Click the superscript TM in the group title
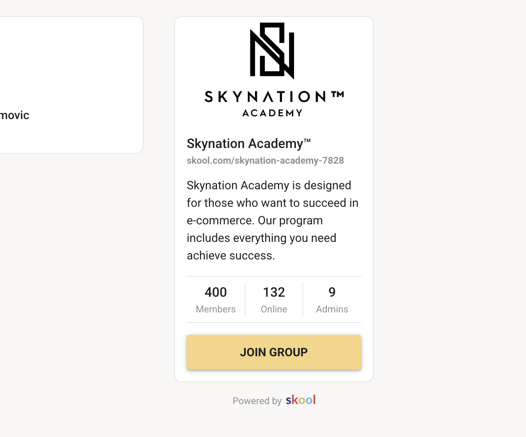Image resolution: width=526 pixels, height=437 pixels. click(307, 140)
